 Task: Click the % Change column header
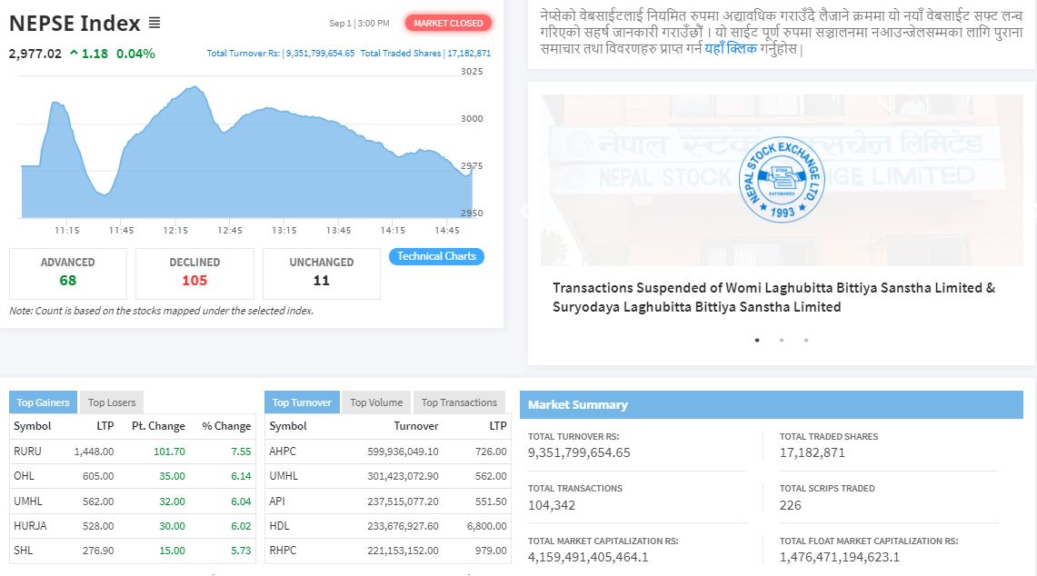click(x=227, y=426)
